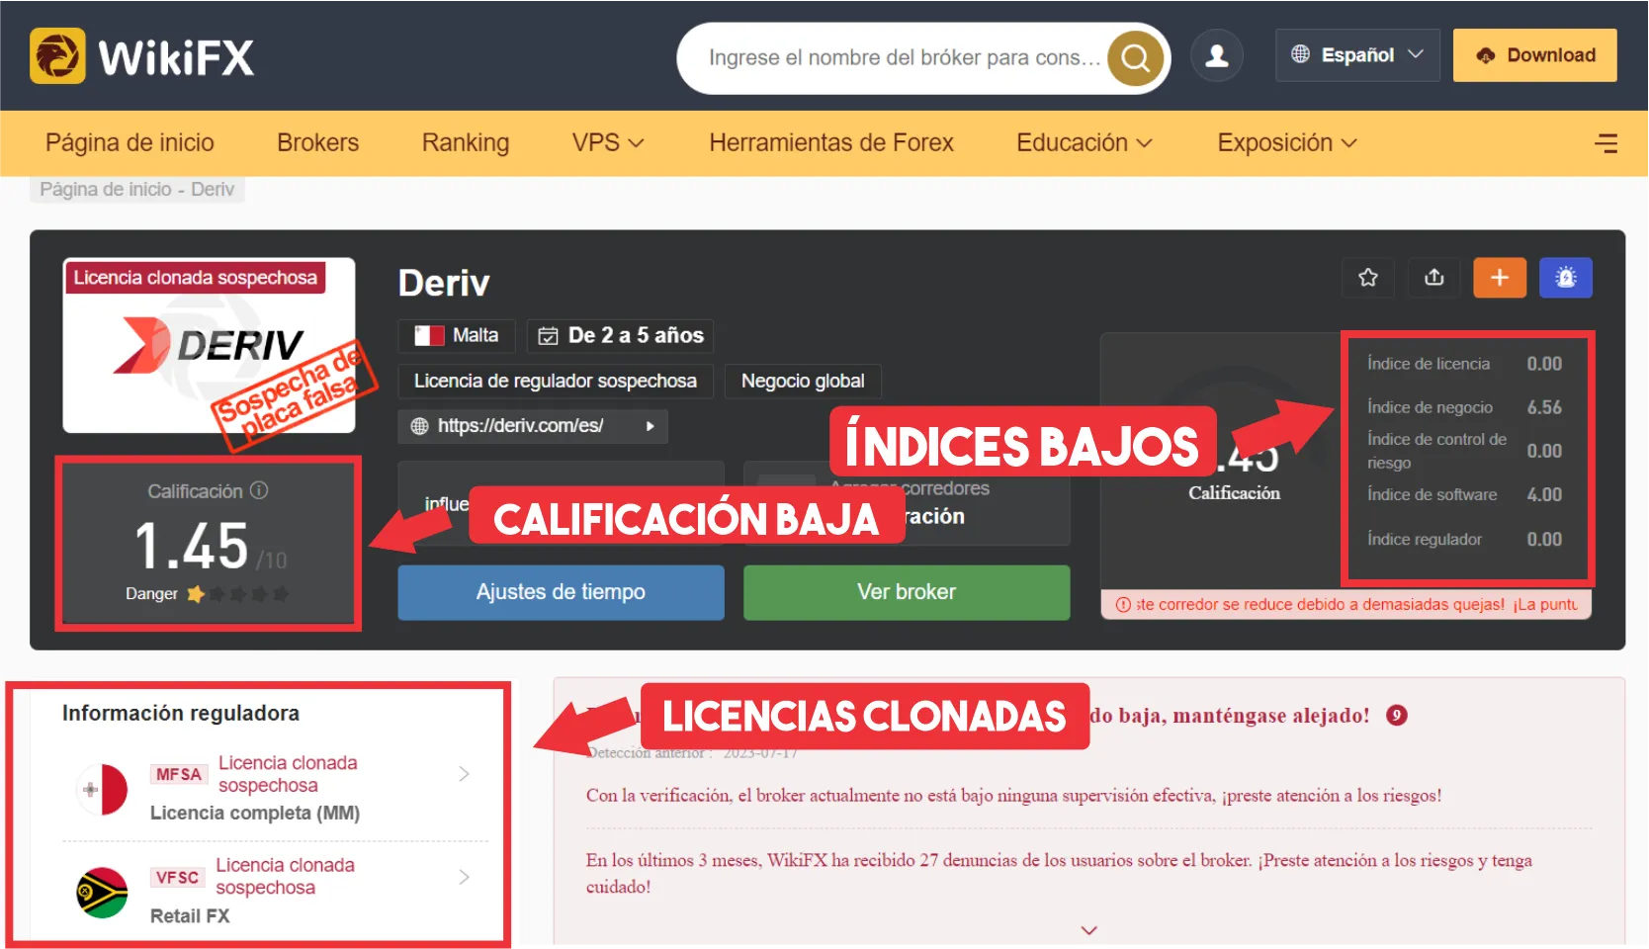
Task: Open the VFSC license details chevron
Action: tap(464, 877)
